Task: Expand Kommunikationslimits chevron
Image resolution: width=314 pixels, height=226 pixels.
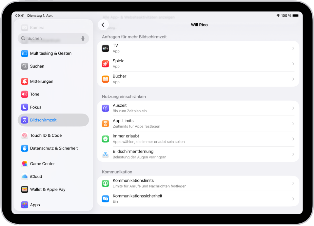Action: (x=293, y=183)
